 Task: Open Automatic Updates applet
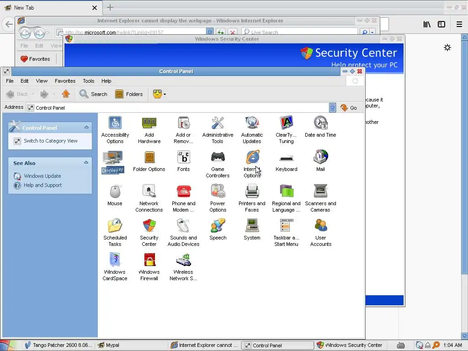pos(252,130)
